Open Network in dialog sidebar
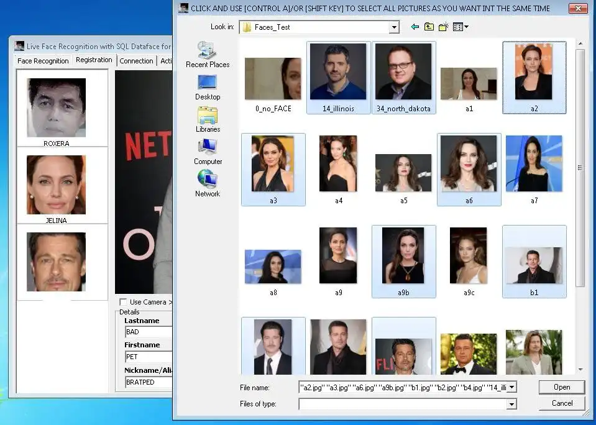 pos(208,184)
